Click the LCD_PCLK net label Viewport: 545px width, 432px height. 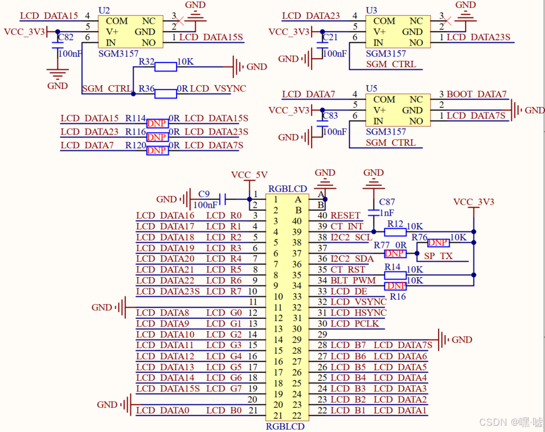tap(354, 323)
